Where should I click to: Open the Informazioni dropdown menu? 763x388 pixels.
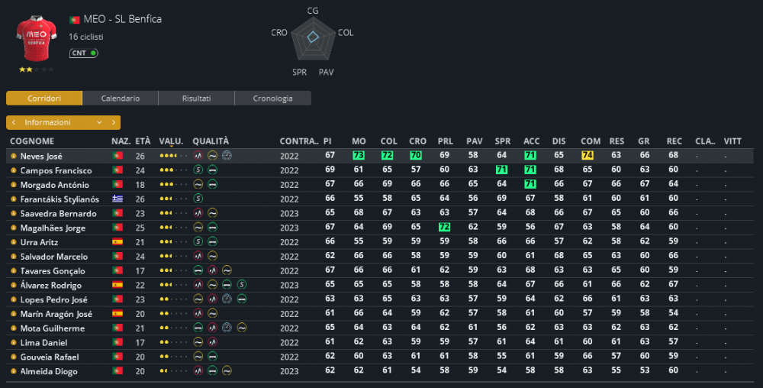63,122
